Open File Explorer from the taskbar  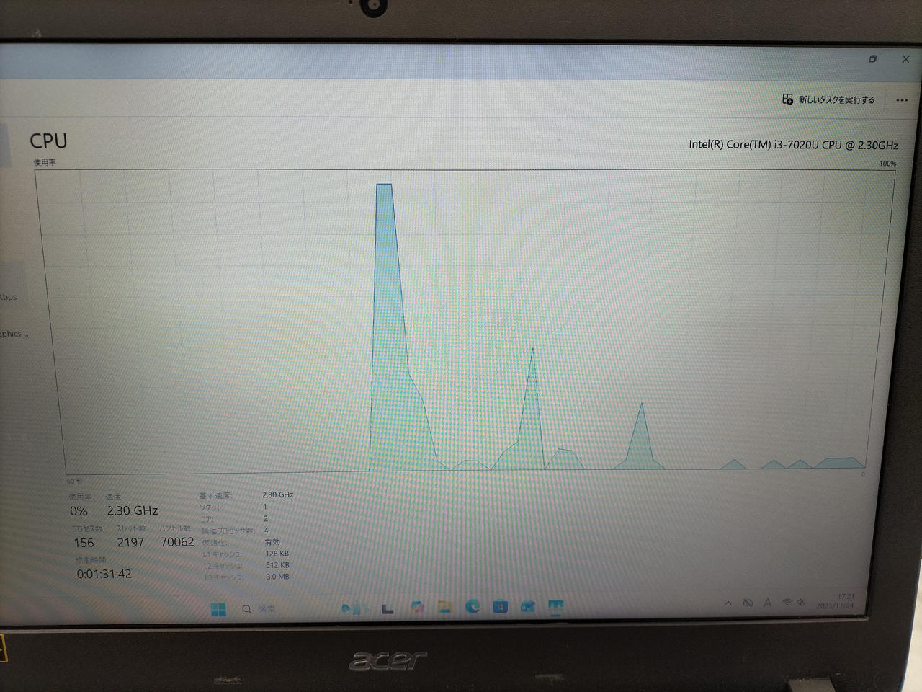coord(444,608)
